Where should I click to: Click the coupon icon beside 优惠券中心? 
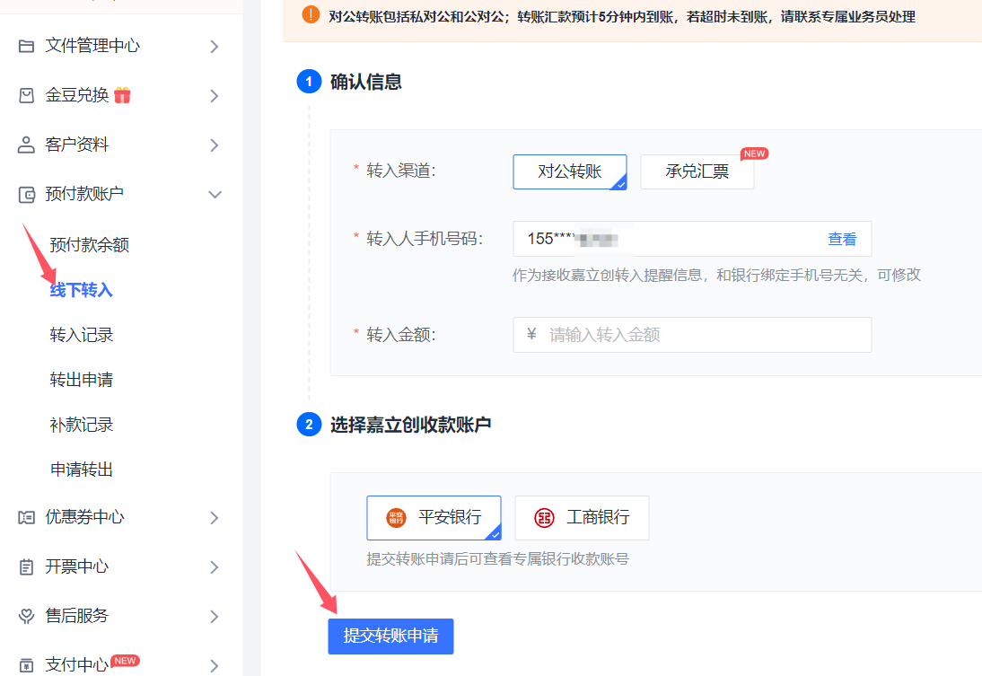(26, 517)
